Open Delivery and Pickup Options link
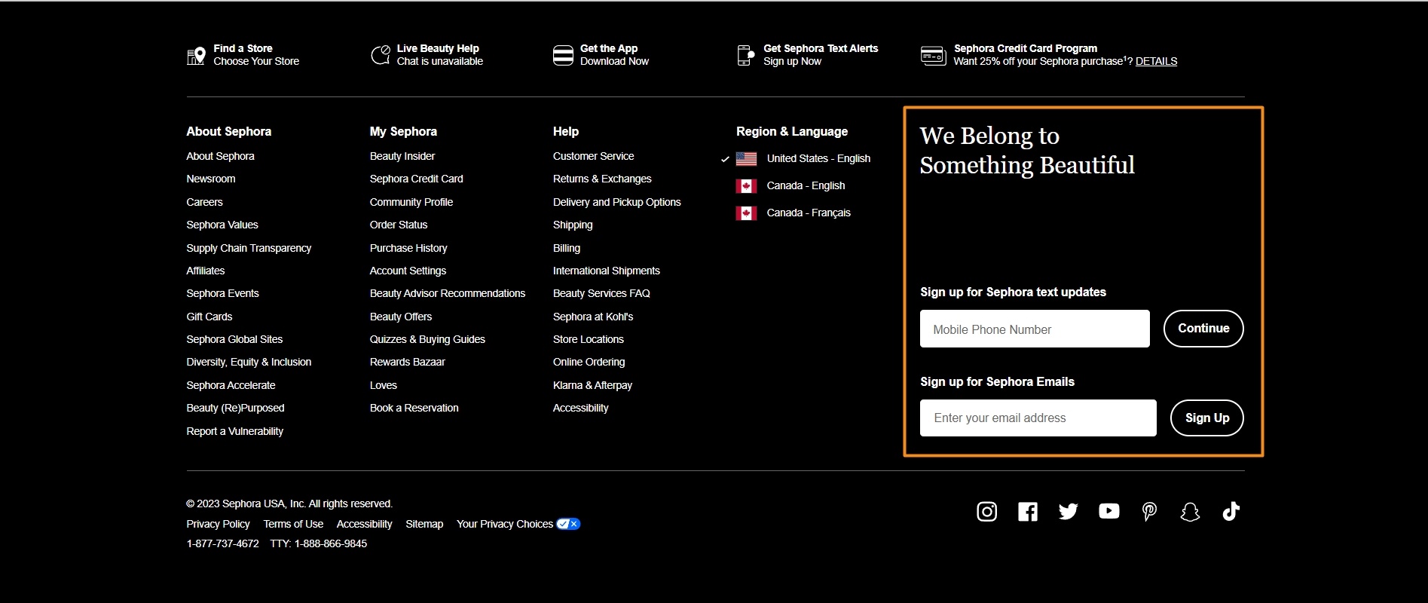This screenshot has width=1428, height=603. tap(617, 202)
